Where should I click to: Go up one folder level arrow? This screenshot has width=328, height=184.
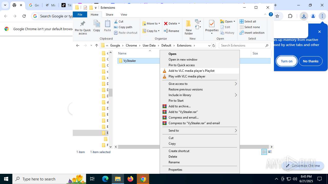(97, 45)
